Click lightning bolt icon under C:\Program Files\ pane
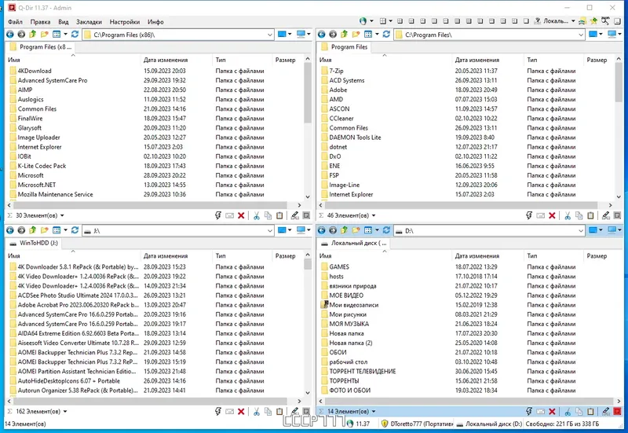 (x=529, y=215)
